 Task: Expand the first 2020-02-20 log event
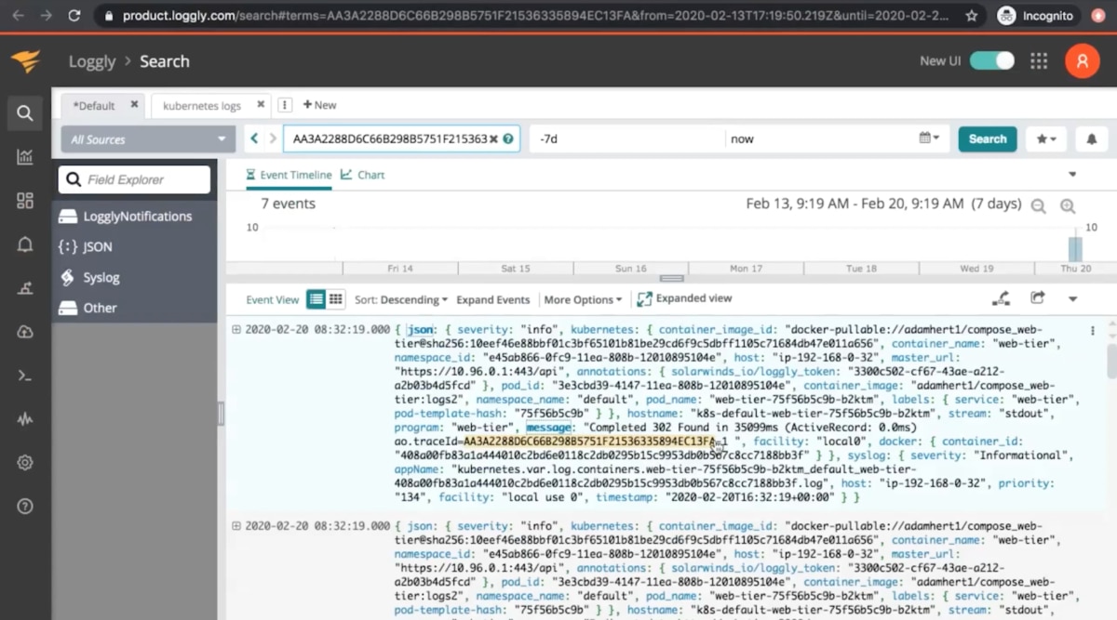click(x=236, y=328)
